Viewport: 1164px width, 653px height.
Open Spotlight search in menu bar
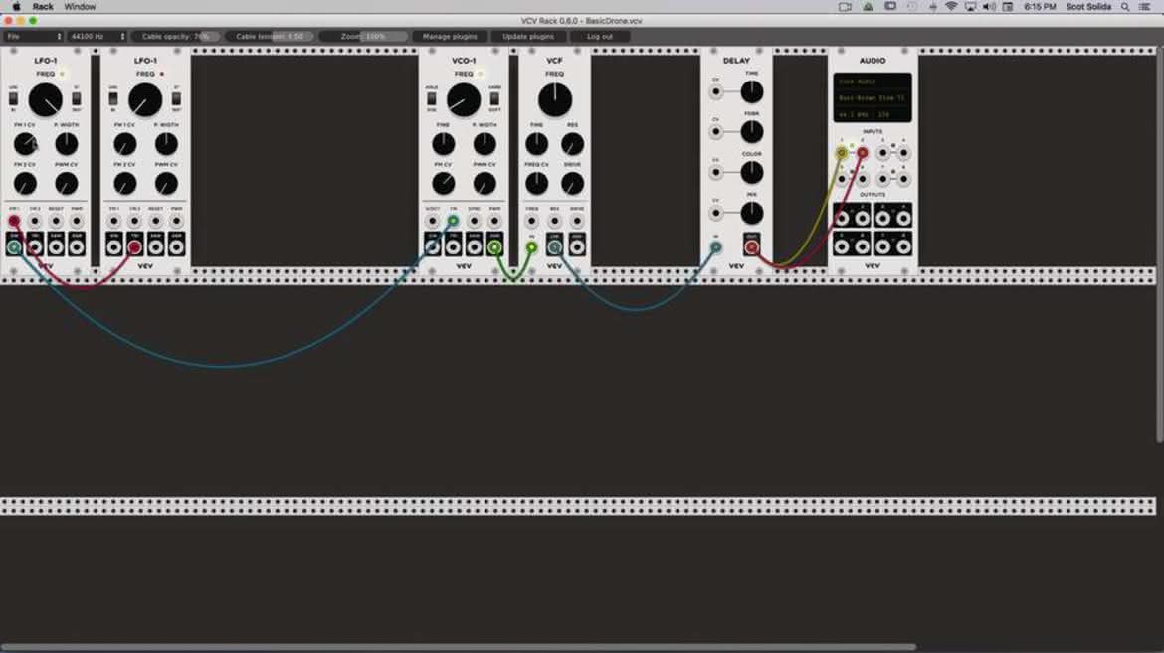pyautogui.click(x=1125, y=7)
